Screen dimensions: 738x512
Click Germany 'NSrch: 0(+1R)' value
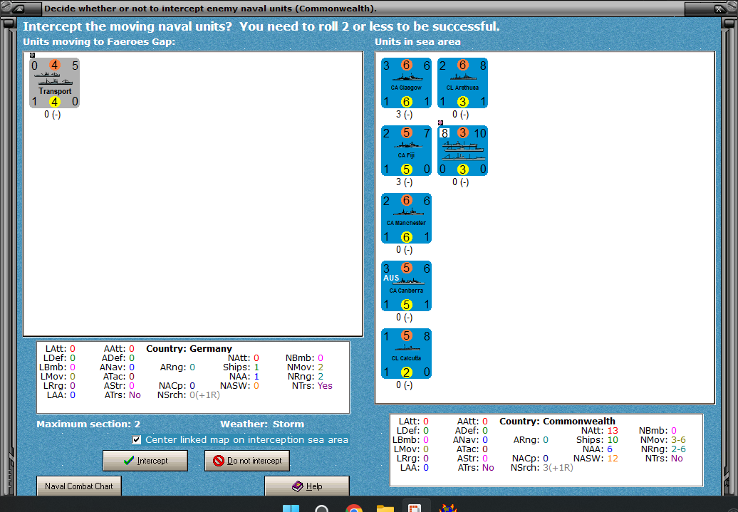188,395
